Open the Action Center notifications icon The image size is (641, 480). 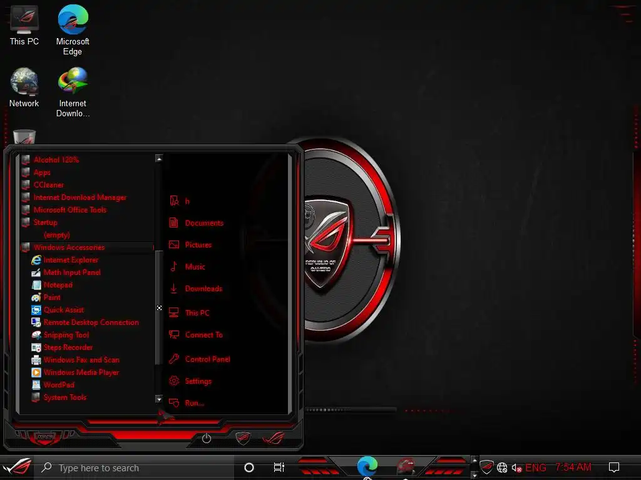pos(614,467)
